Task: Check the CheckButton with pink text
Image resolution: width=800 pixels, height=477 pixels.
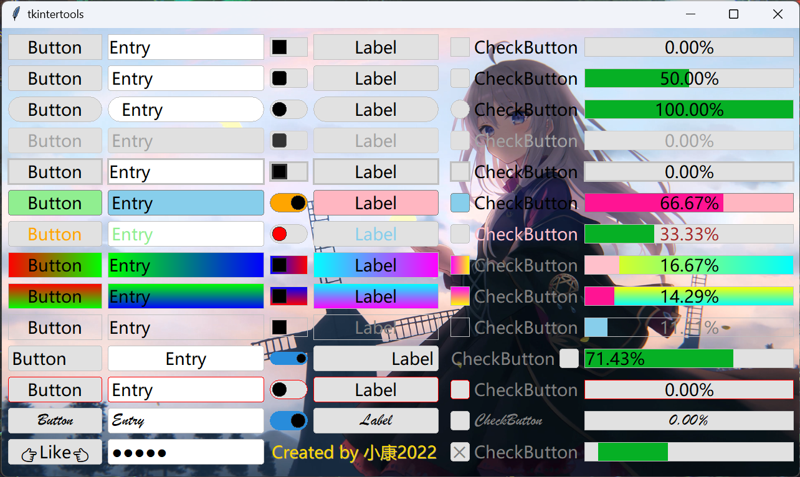Action: [460, 234]
